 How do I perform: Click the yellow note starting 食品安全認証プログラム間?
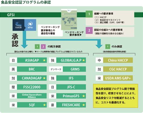116,96
